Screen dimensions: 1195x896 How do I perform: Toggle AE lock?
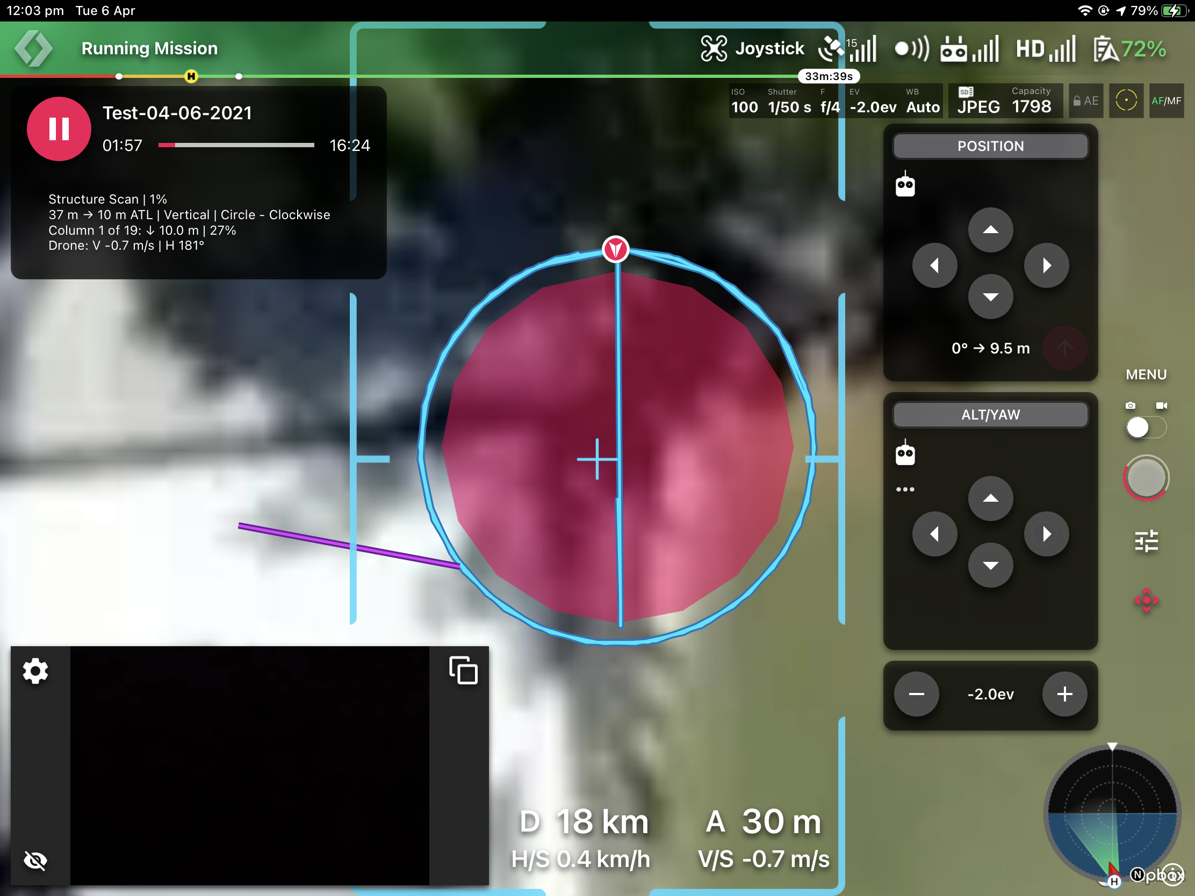coord(1086,101)
